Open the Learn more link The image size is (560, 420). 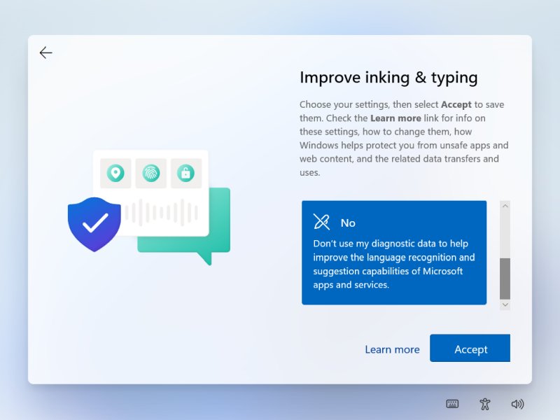click(392, 349)
